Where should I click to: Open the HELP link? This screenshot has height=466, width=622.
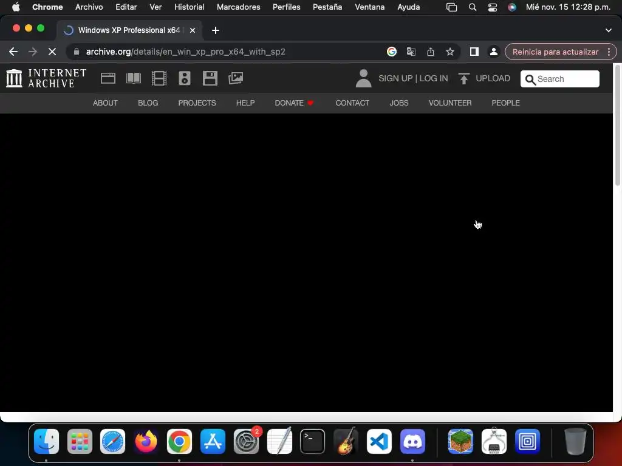pos(245,103)
